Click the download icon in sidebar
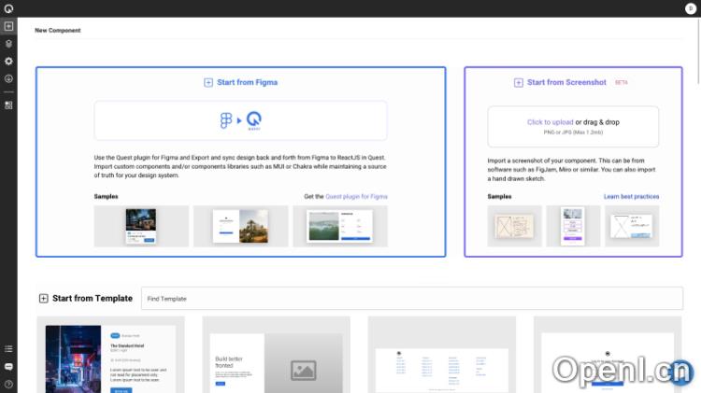The height and width of the screenshot is (393, 701). click(x=8, y=78)
